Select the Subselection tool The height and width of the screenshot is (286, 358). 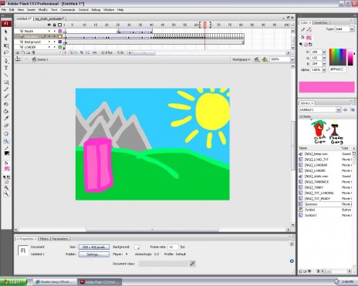tap(6, 39)
